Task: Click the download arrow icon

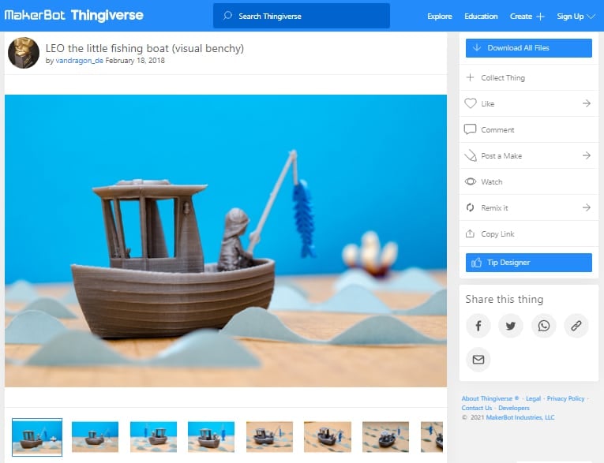Action: coord(477,48)
